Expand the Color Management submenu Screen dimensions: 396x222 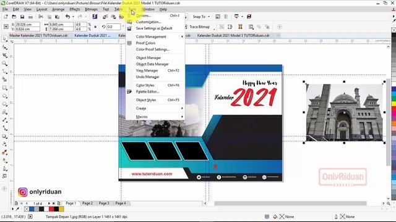tap(159, 37)
